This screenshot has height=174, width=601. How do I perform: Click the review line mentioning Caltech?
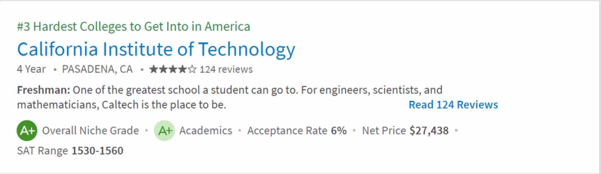(x=122, y=105)
